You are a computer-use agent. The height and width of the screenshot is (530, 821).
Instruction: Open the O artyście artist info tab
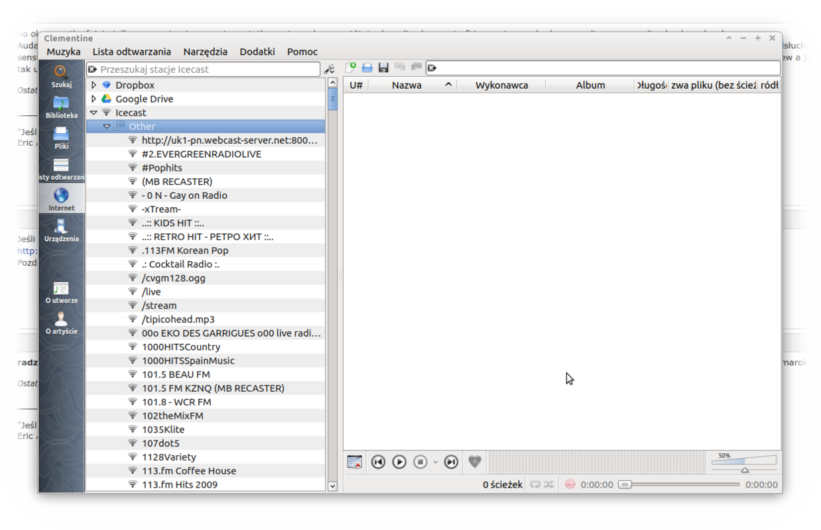click(x=61, y=323)
